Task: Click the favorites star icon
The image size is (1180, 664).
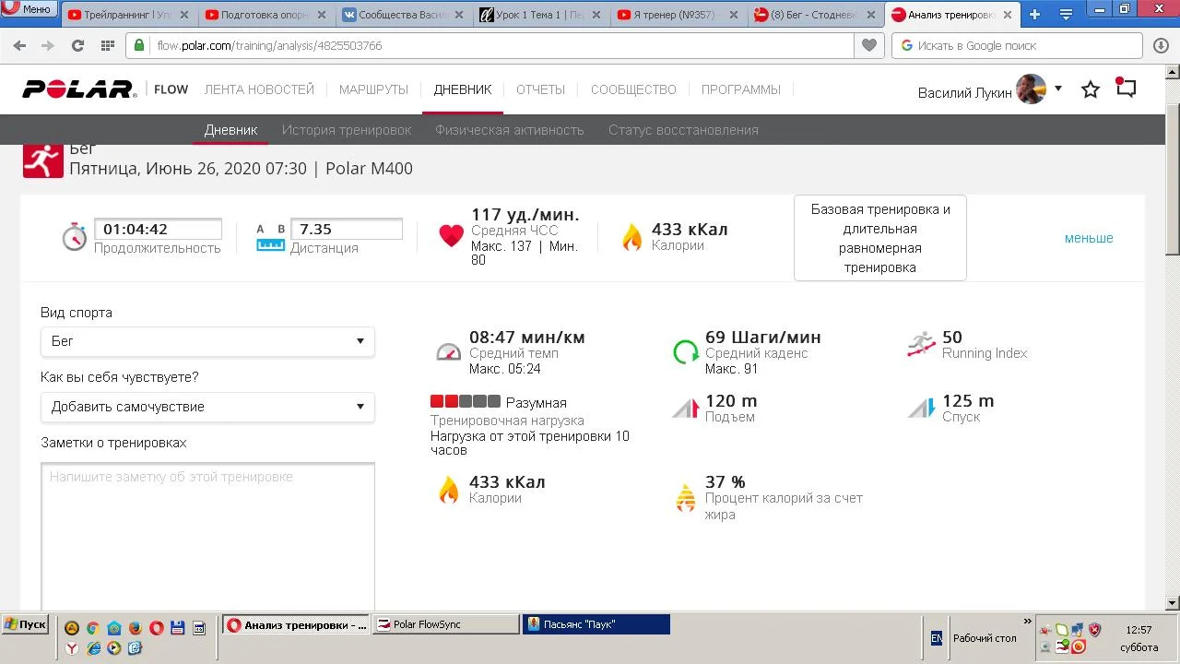Action: coord(1091,89)
